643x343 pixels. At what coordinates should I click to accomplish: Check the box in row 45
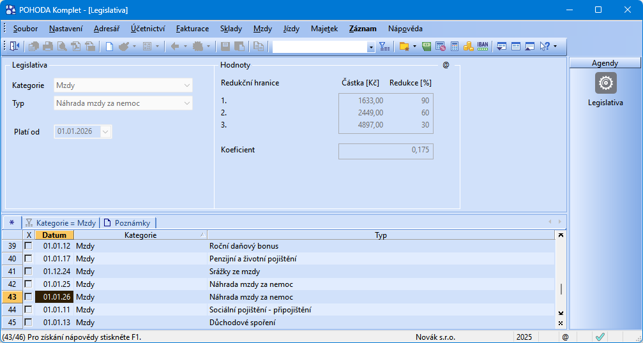[28, 322]
